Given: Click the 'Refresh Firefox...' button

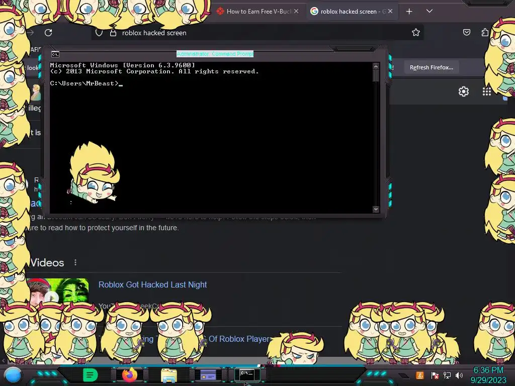Looking at the screenshot, I should pos(431,67).
